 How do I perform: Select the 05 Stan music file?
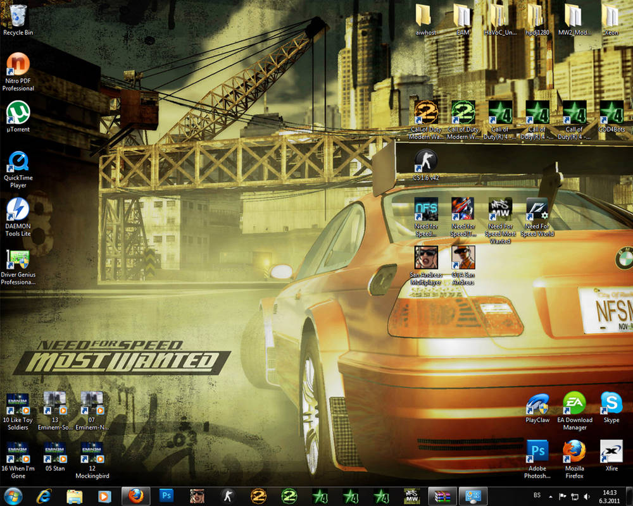pyautogui.click(x=54, y=452)
